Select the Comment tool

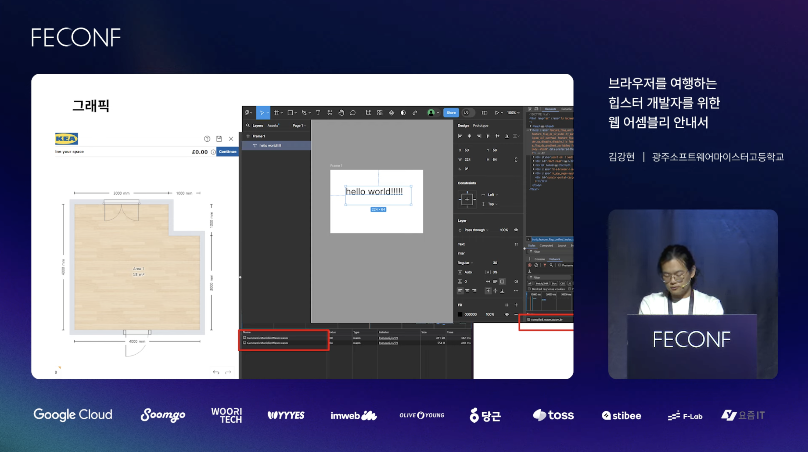[x=353, y=113]
